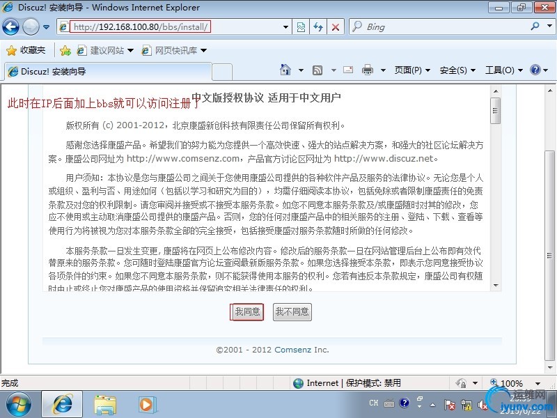Click the Action Center flag icon
Image resolution: width=557 pixels, height=418 pixels.
coord(449,405)
